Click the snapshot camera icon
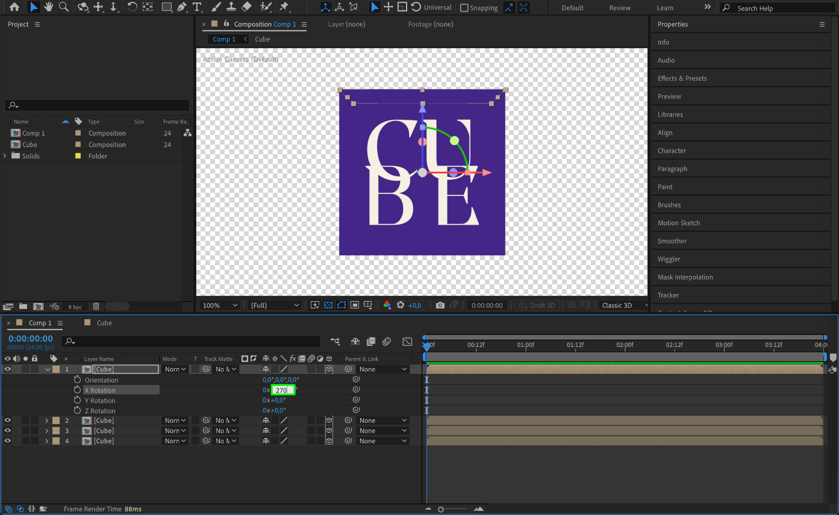 pos(440,305)
